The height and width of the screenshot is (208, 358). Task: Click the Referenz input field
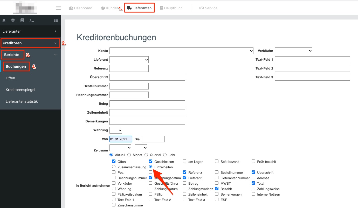coord(129,68)
